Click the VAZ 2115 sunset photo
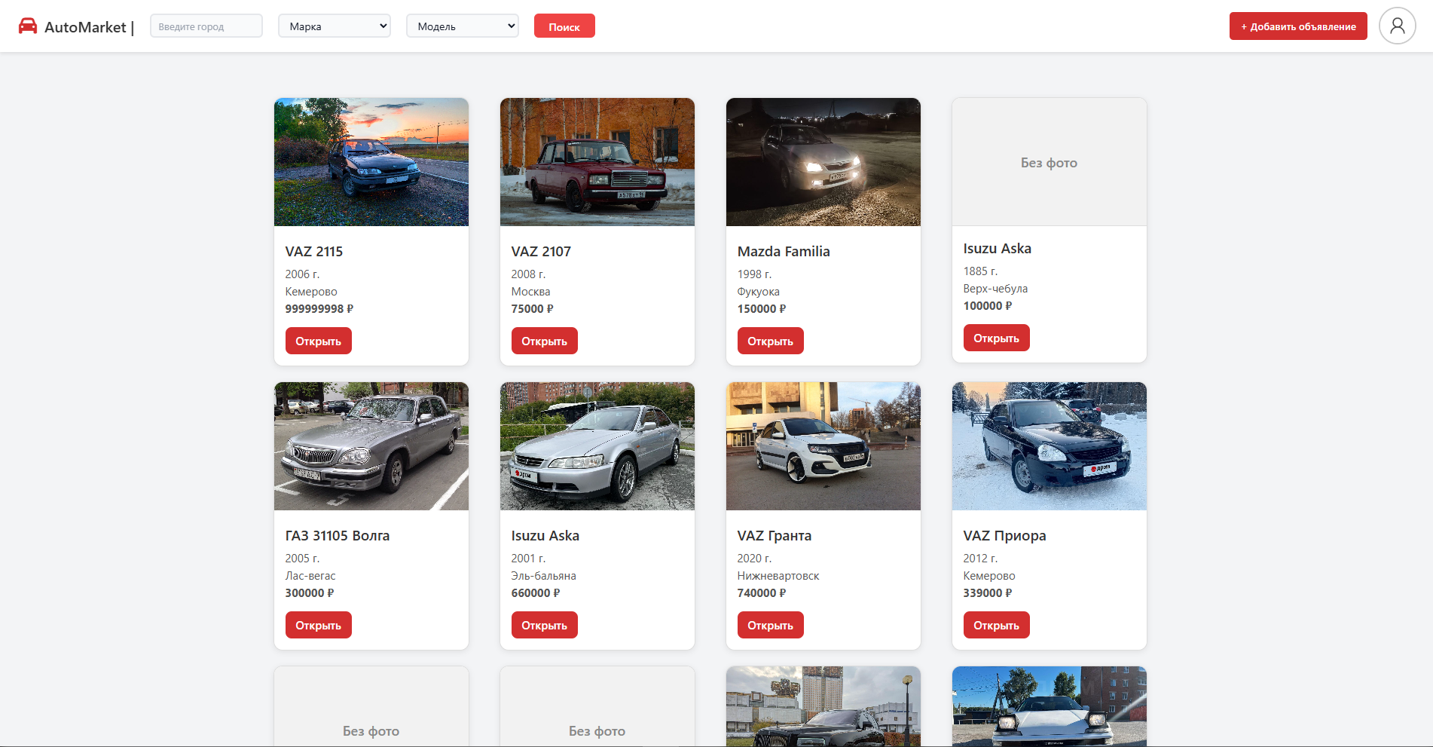This screenshot has width=1433, height=747. (371, 162)
